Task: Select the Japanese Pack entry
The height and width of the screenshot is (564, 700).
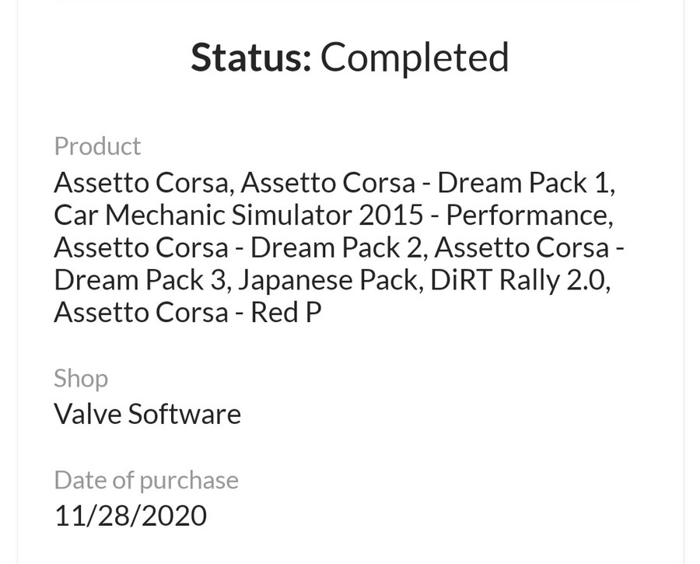Action: (x=327, y=281)
